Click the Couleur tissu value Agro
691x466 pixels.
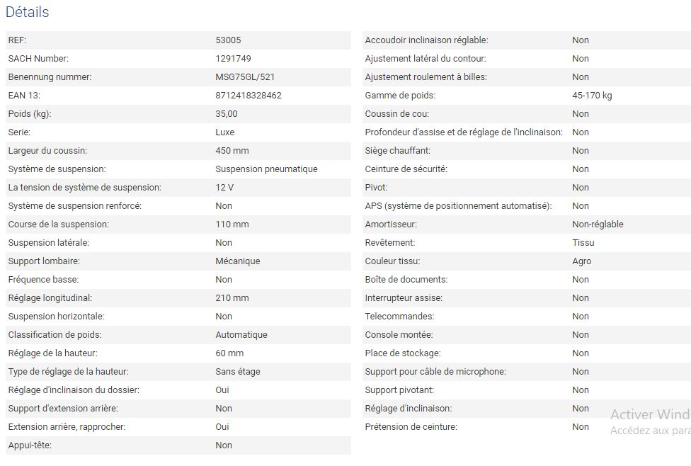581,261
